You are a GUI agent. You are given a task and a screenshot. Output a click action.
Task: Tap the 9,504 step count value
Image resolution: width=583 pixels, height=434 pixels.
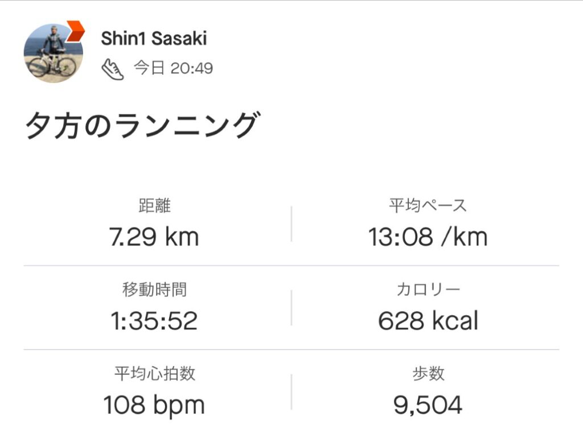point(428,405)
